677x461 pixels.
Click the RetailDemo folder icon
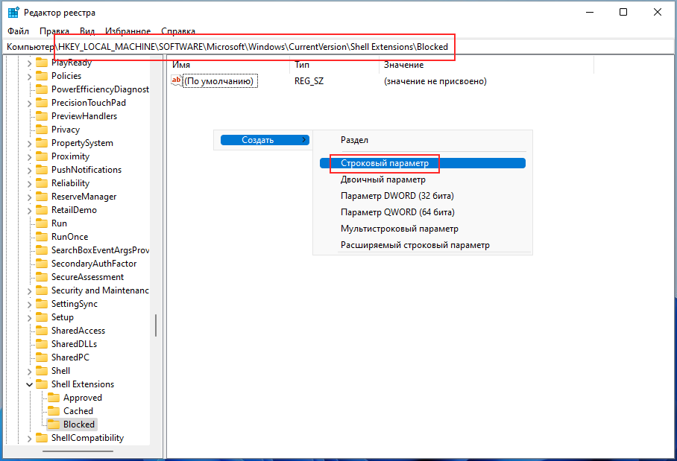(42, 209)
